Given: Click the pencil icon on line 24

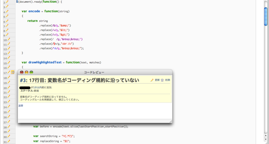Looking at the screenshot, I should click(8, 106).
